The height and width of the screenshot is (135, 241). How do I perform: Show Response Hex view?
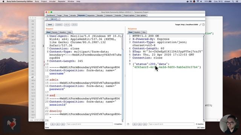coord(144,32)
